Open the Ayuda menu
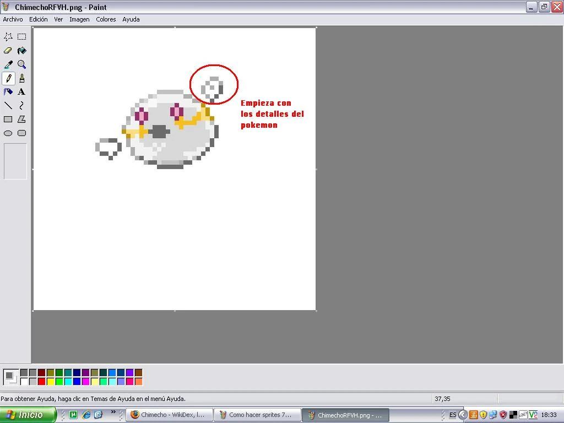Image resolution: width=564 pixels, height=423 pixels. coord(131,19)
